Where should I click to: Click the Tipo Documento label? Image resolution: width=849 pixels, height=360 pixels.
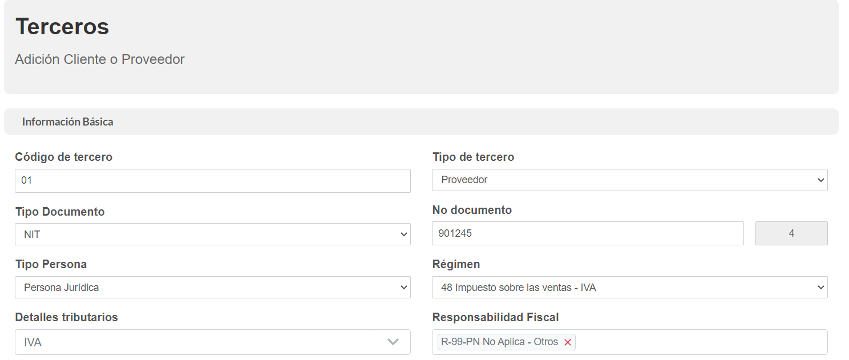(x=60, y=212)
